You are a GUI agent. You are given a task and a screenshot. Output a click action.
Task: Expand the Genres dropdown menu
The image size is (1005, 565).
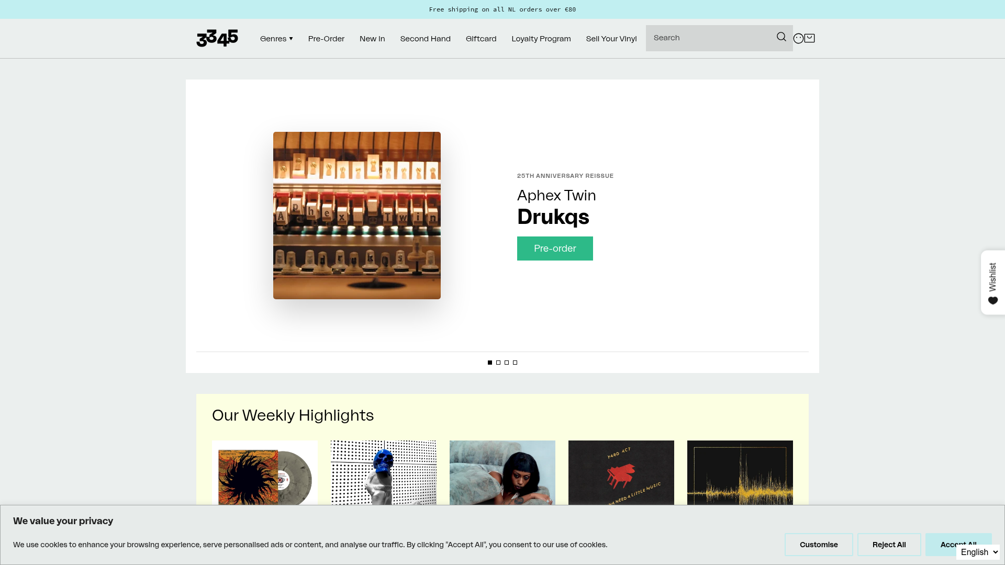pyautogui.click(x=276, y=39)
